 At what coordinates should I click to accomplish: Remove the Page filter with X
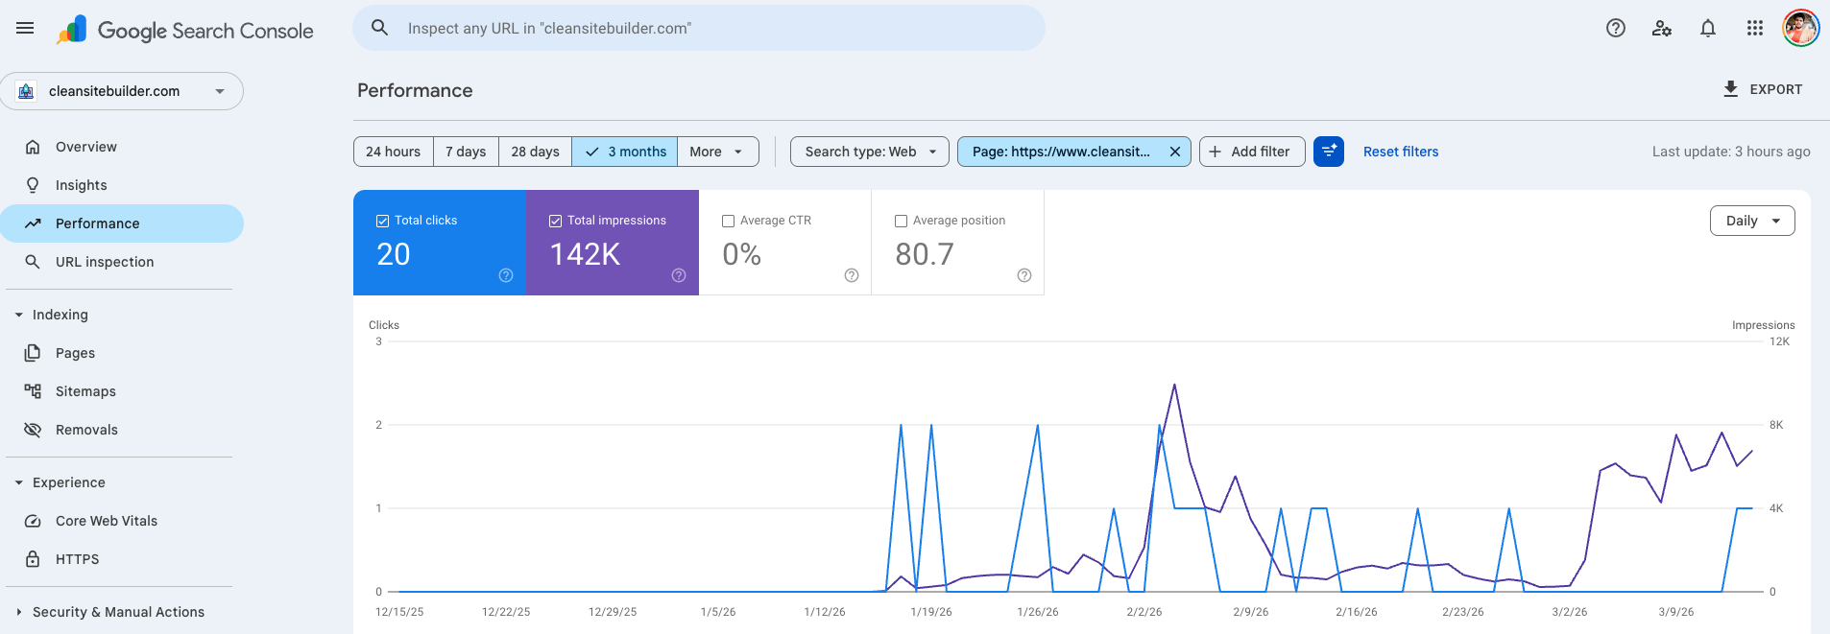click(1175, 152)
